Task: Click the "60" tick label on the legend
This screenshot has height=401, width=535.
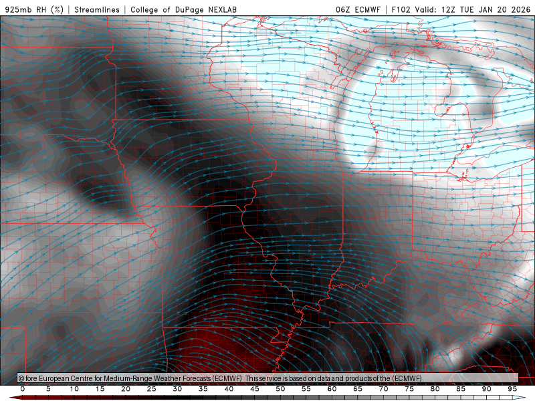Action: pos(332,389)
